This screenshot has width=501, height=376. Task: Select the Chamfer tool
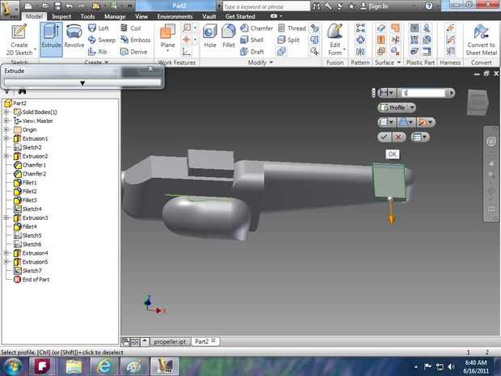(x=256, y=28)
